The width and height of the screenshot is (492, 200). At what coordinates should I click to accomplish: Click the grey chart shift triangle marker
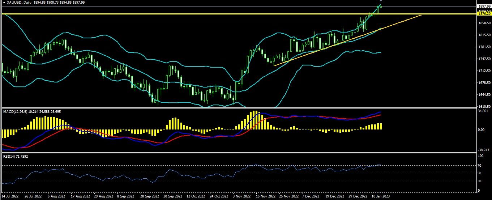coord(381,1)
